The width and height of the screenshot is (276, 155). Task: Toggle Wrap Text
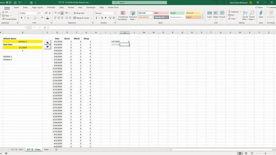(79, 13)
